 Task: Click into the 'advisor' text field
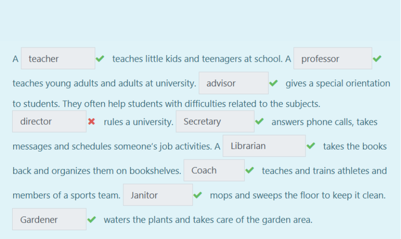[x=233, y=83]
